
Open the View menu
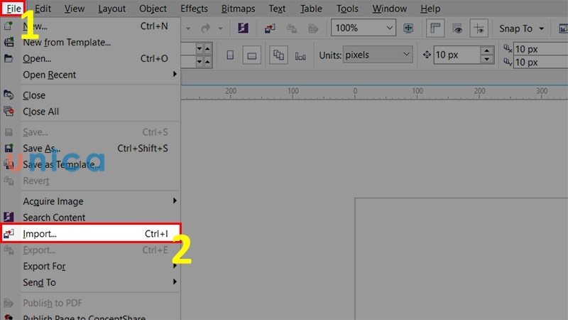point(75,9)
